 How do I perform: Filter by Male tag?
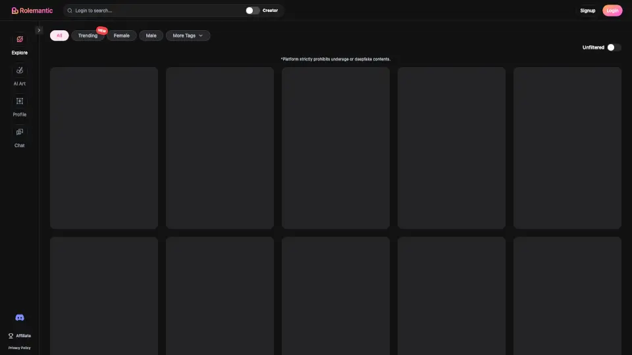point(151,35)
